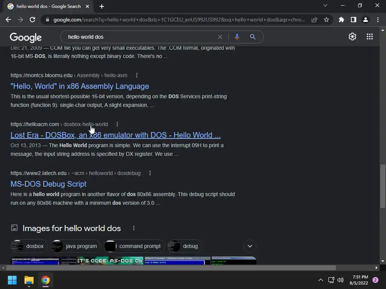Image resolution: width=386 pixels, height=289 pixels.
Task: Show hidden system tray icons
Action: point(320,280)
